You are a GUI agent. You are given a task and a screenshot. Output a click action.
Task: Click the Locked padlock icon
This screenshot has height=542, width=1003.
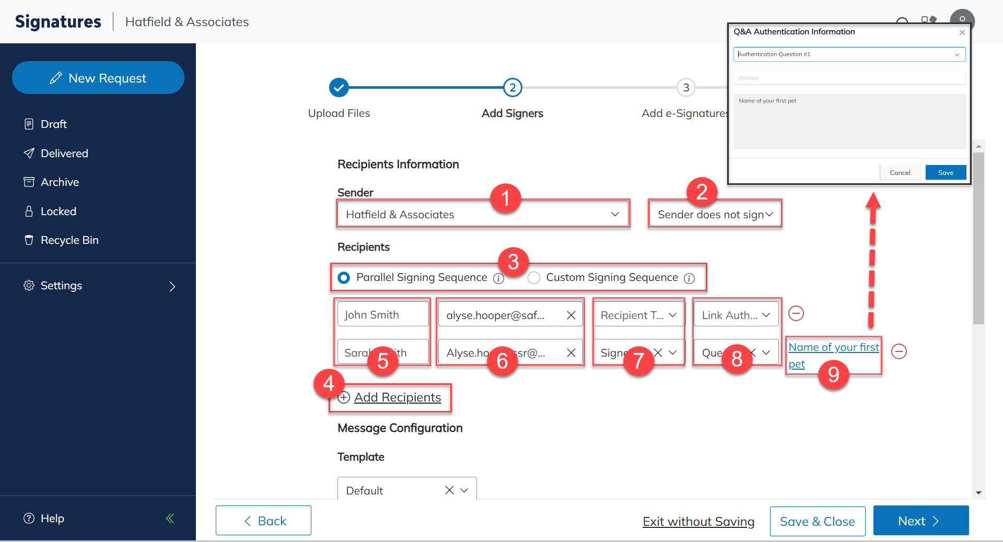click(x=29, y=211)
